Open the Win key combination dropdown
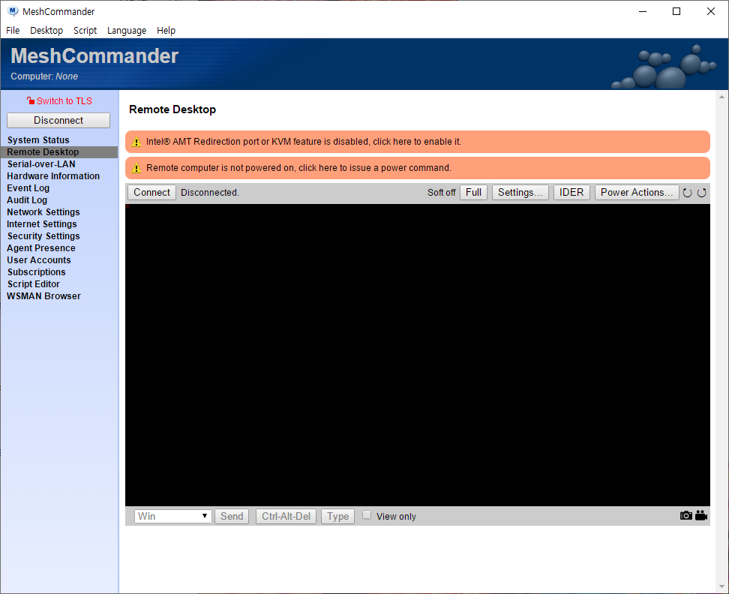 tap(173, 517)
